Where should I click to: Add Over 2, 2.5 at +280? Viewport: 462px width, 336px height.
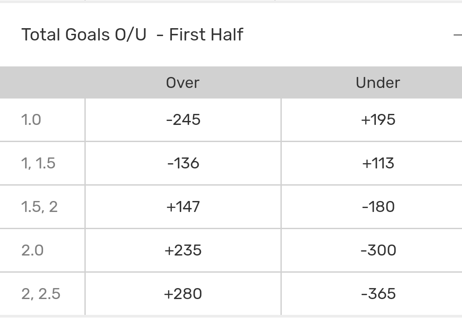183,294
